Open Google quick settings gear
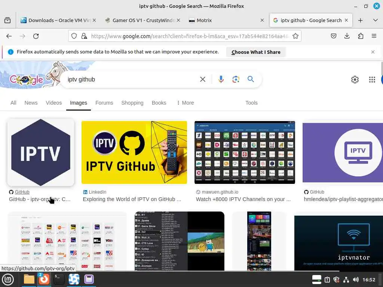Viewport: 383px width, 287px height. [x=355, y=80]
